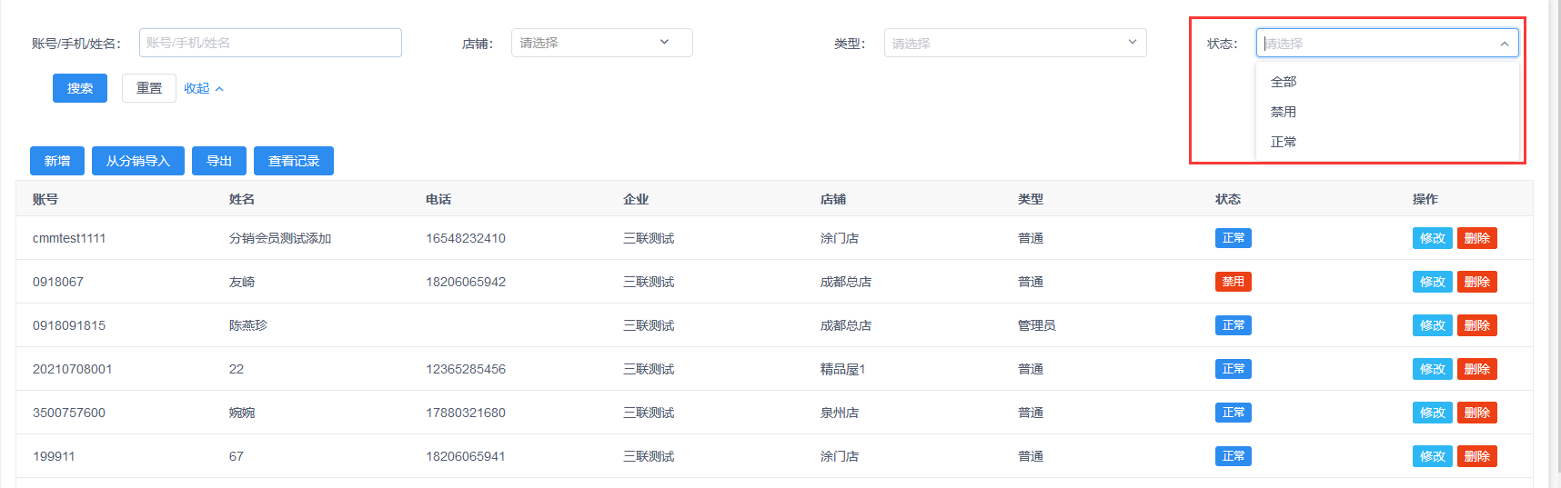Select 全部 from the status list
The width and height of the screenshot is (1561, 488).
[x=1284, y=82]
